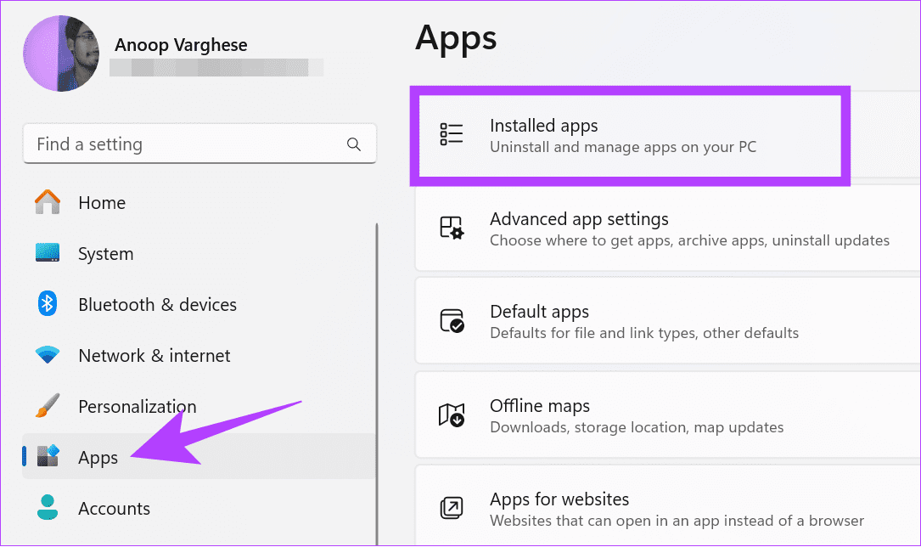921x547 pixels.
Task: Click the Personalization paintbrush icon
Action: pyautogui.click(x=48, y=406)
